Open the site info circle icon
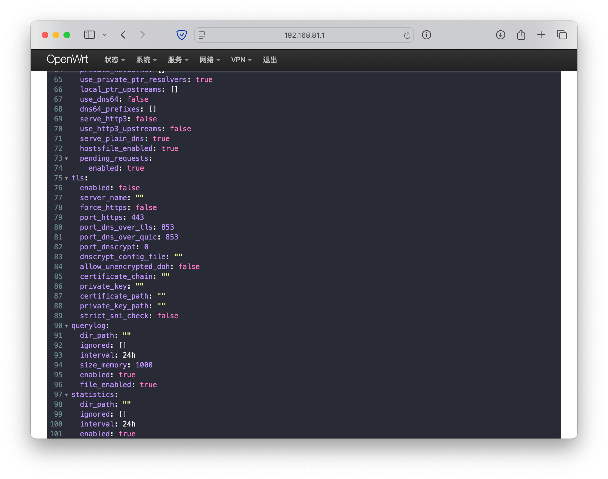The width and height of the screenshot is (608, 479). click(426, 35)
